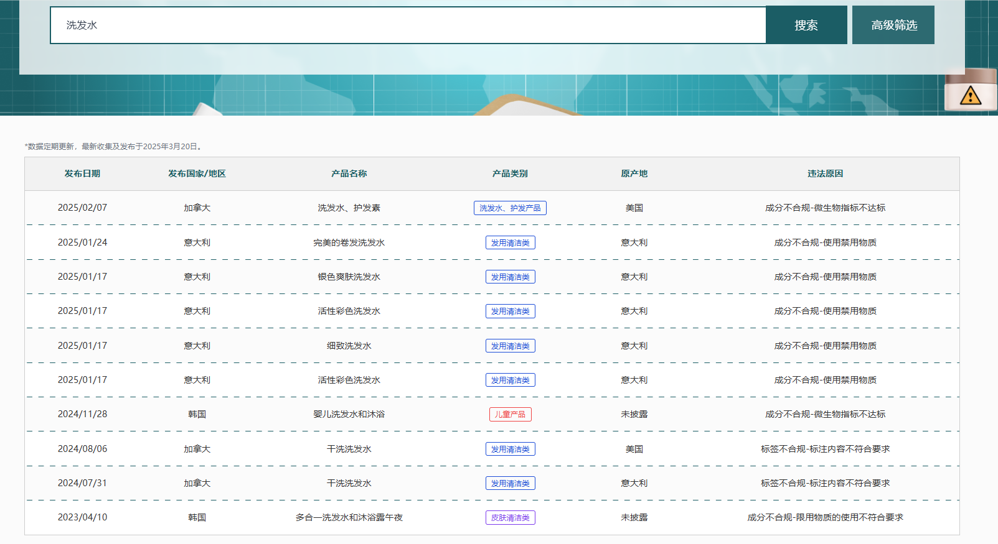Click the 产品类别 column header
This screenshot has height=544, width=998.
pyautogui.click(x=510, y=174)
